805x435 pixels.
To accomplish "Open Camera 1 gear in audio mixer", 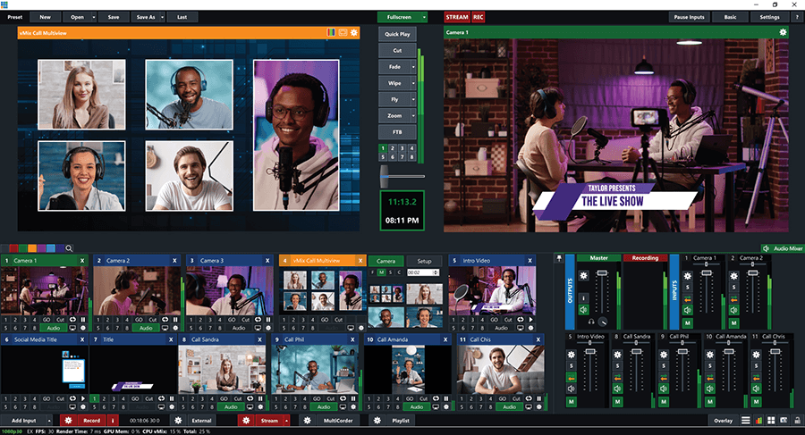I will point(687,277).
